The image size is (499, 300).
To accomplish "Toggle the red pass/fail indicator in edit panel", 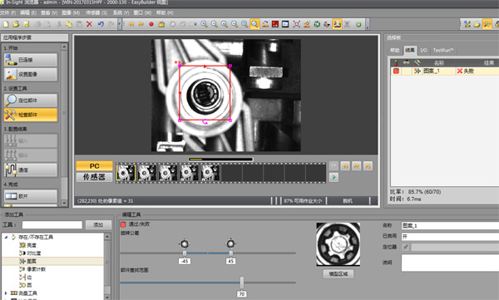I will point(123,224).
